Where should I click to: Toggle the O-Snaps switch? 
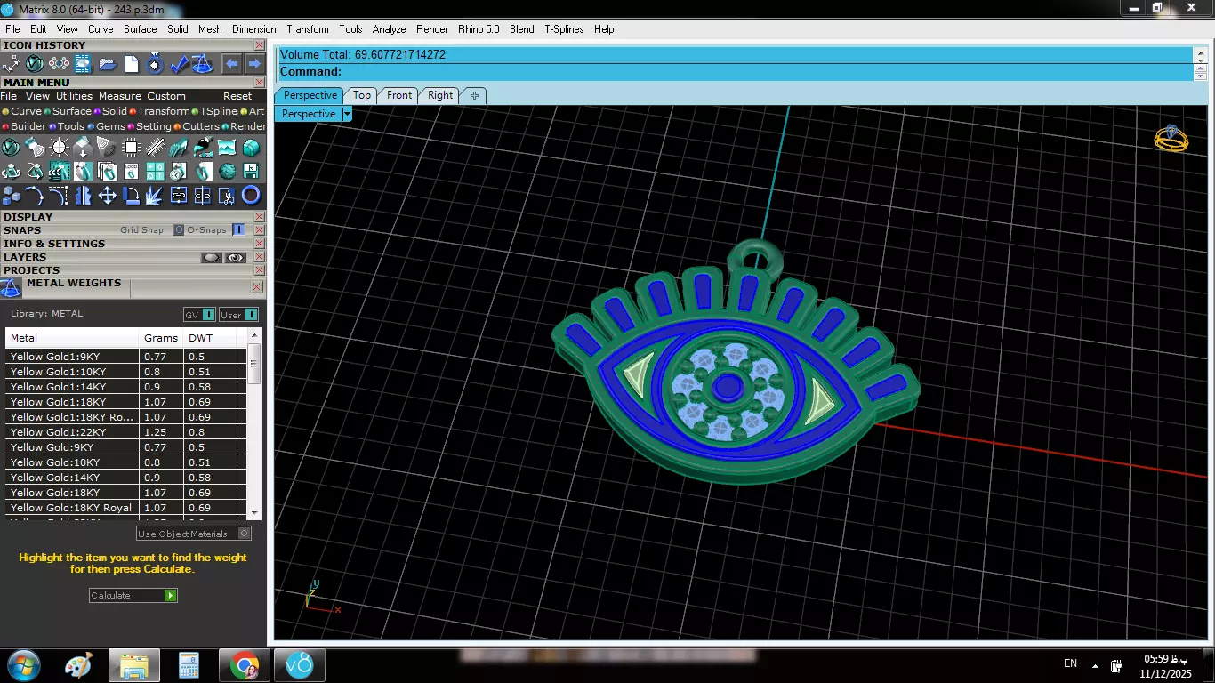tap(238, 229)
